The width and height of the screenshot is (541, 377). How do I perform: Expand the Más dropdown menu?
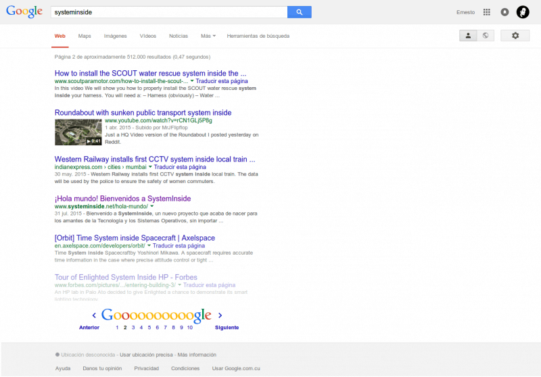[x=208, y=36]
